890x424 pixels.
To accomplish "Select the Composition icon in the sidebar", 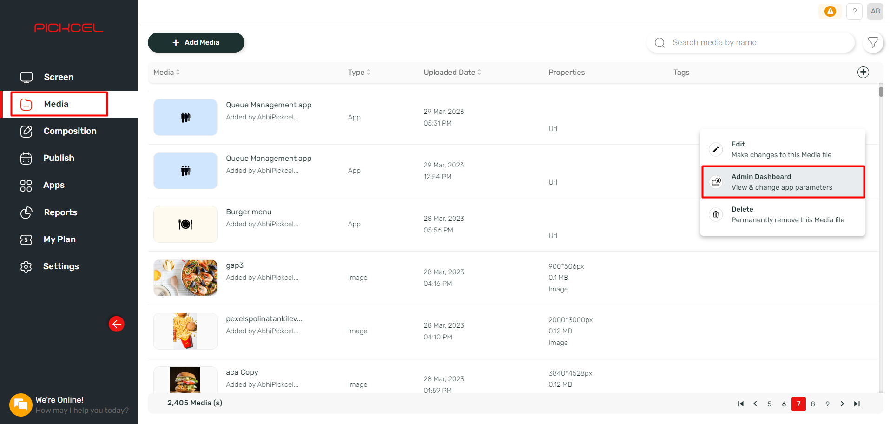I will tap(26, 131).
